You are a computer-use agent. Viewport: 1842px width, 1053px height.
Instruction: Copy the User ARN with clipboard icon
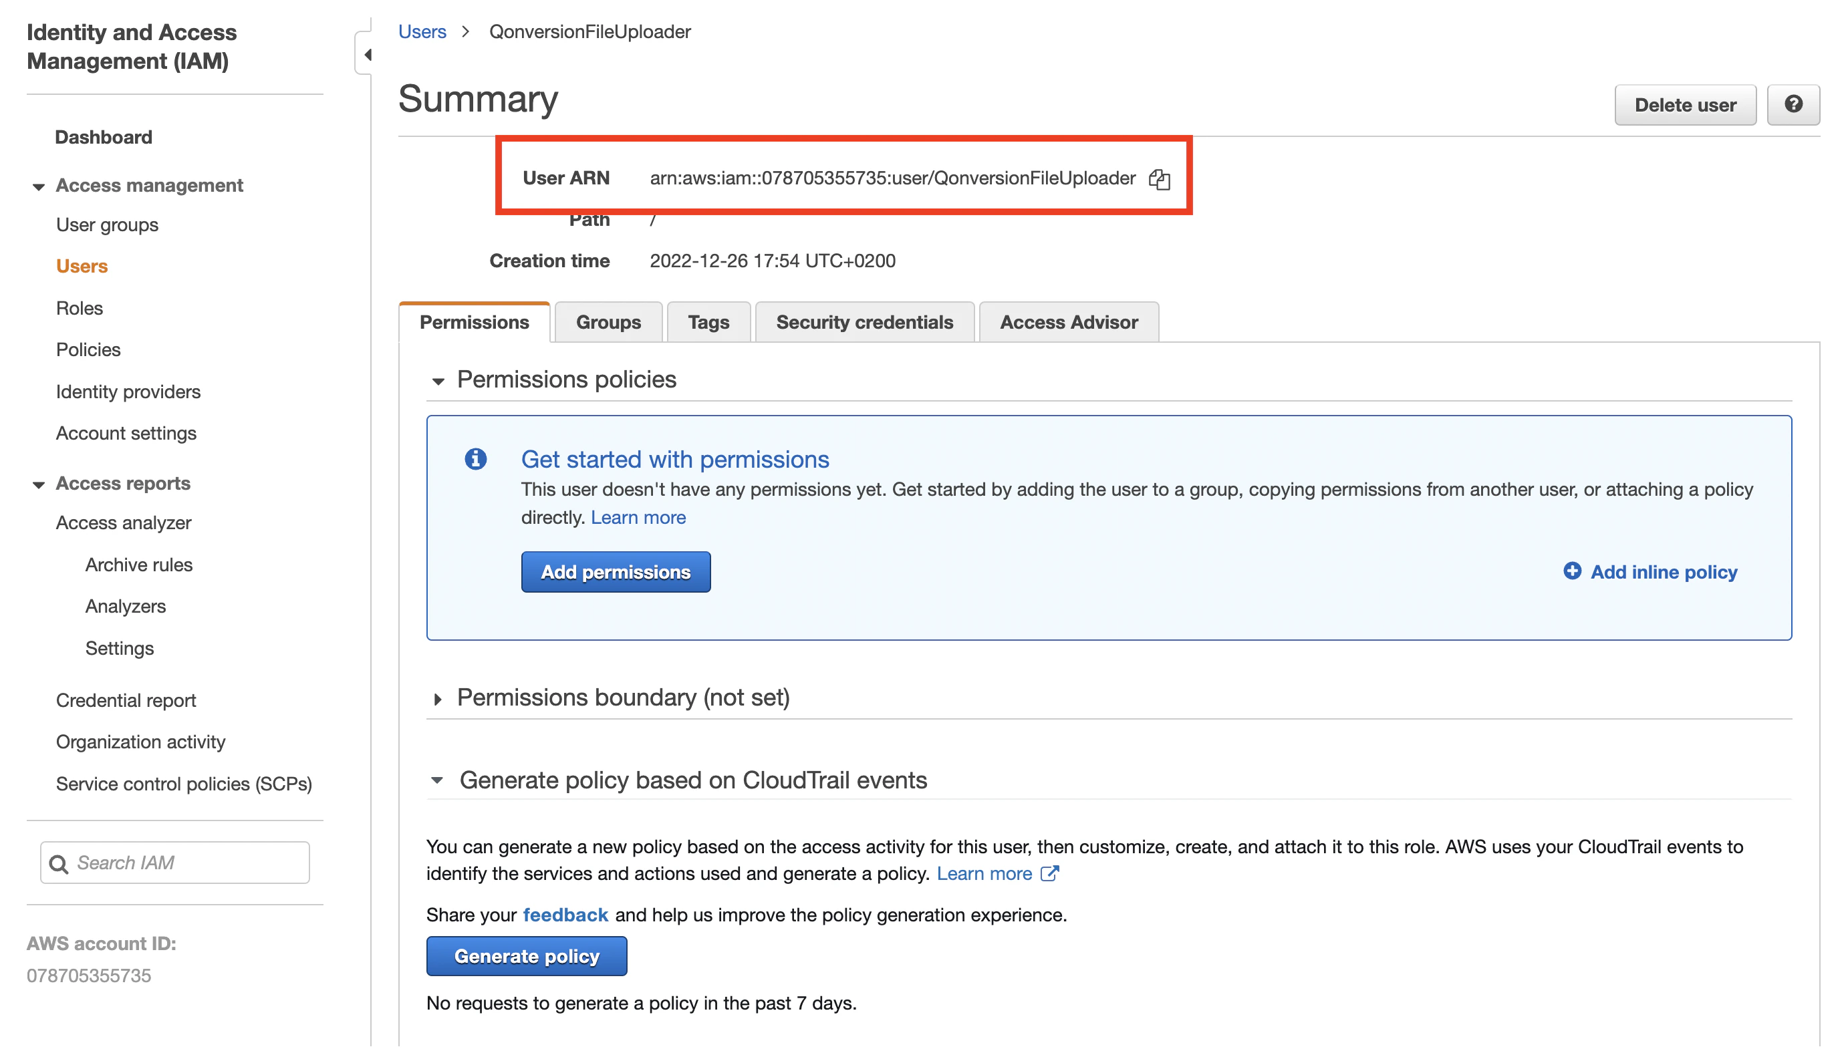1160,178
